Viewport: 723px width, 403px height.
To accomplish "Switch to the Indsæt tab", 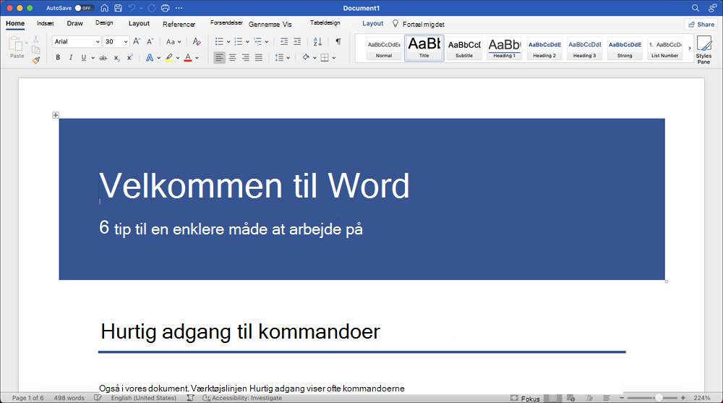I will [x=45, y=24].
